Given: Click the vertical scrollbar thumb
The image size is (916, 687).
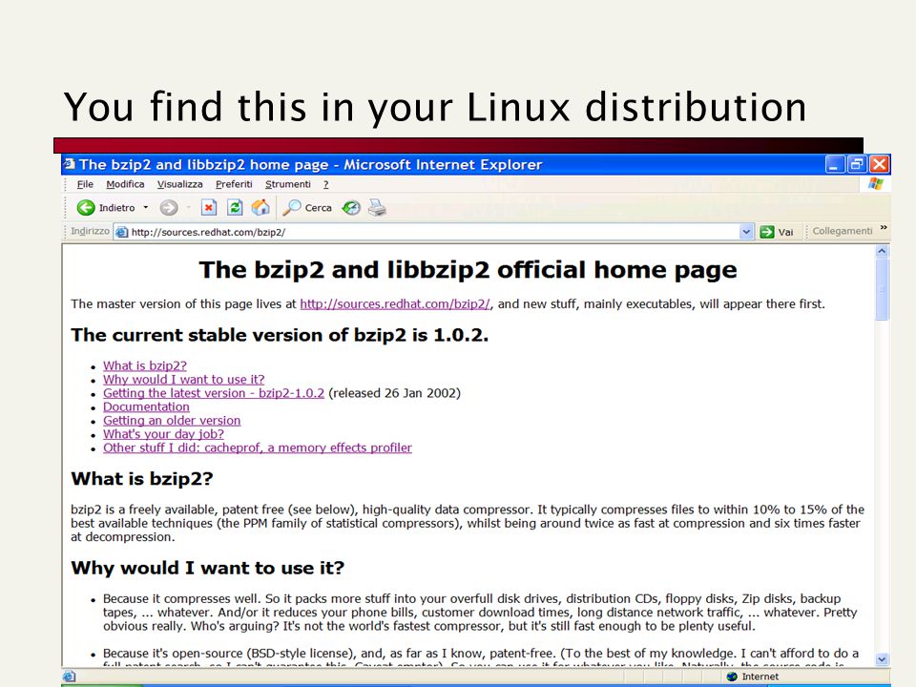Looking at the screenshot, I should click(x=882, y=289).
